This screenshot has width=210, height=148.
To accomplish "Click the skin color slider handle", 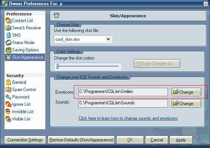I will point(58,66).
